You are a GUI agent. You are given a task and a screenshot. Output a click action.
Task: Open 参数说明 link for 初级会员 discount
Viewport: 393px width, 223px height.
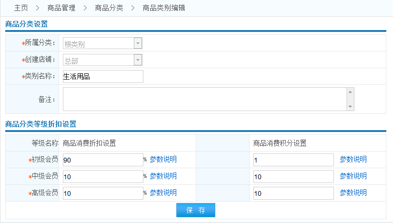163,160
